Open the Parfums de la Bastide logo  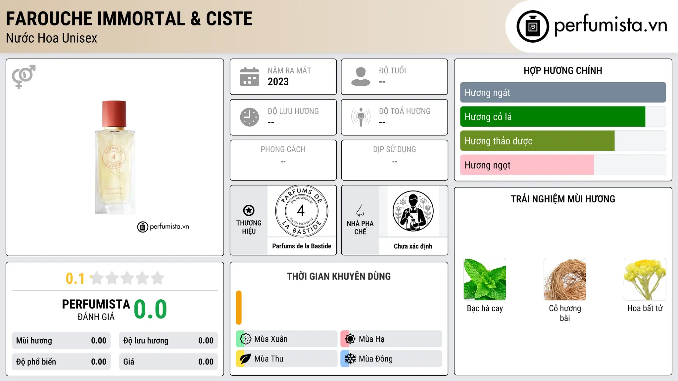tap(302, 211)
